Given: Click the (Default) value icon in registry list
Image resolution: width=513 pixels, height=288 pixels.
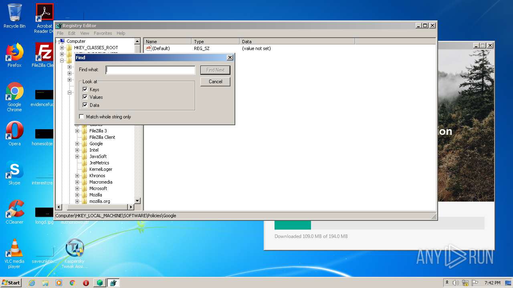Looking at the screenshot, I should [148, 48].
